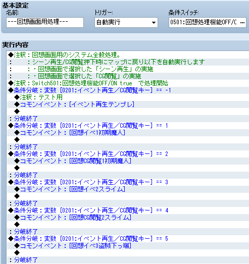249x264 pixels.
Task: Select コモンイベント [回想CG閲覧2スライム] line
Action: pyautogui.click(x=128, y=218)
